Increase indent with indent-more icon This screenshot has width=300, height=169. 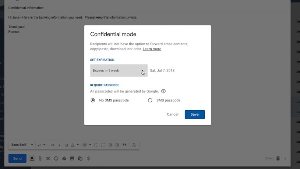pyautogui.click(x=117, y=145)
